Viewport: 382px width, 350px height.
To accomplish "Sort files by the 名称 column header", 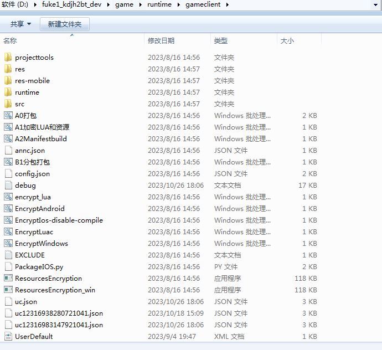I will click(11, 41).
